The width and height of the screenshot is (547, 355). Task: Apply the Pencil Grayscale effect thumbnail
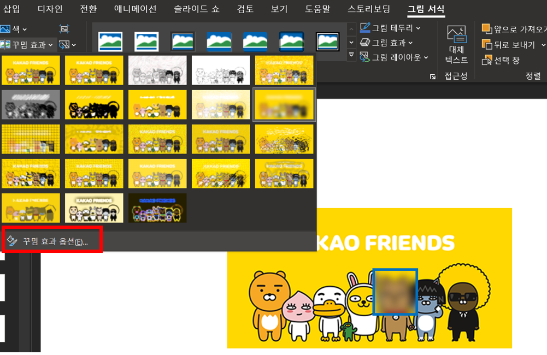(157, 70)
